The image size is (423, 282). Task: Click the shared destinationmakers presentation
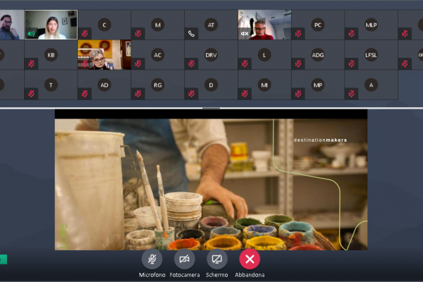coord(211,180)
